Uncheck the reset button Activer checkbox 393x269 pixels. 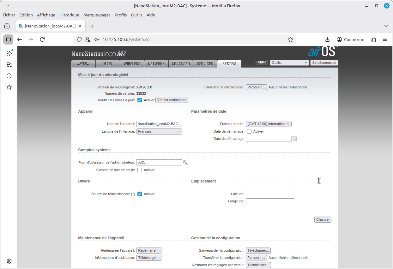point(140,194)
